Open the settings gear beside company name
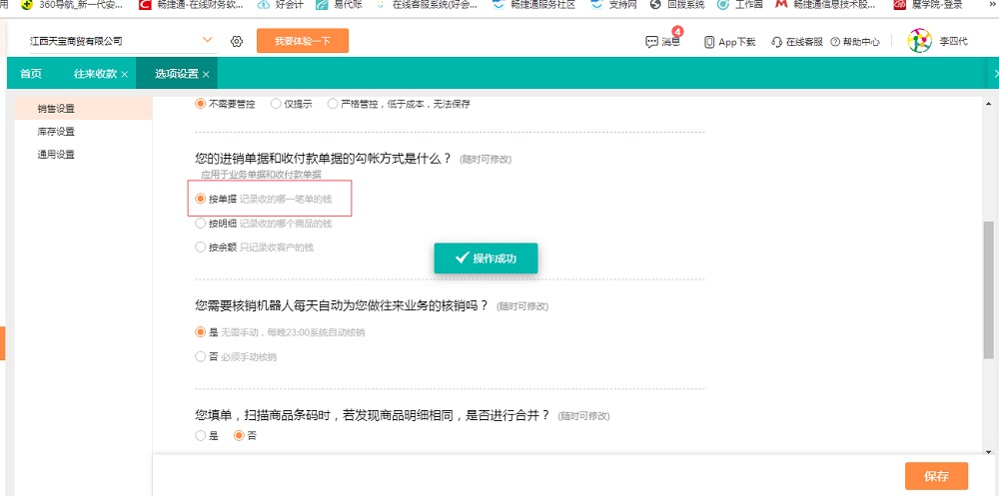This screenshot has width=999, height=496. tap(237, 41)
